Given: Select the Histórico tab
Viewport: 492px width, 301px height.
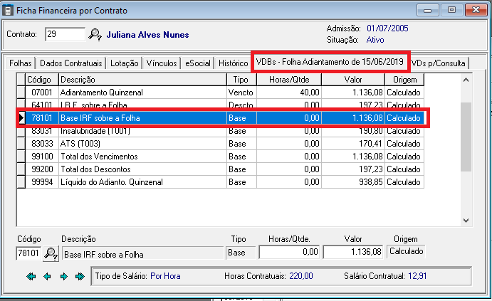Looking at the screenshot, I should 233,63.
